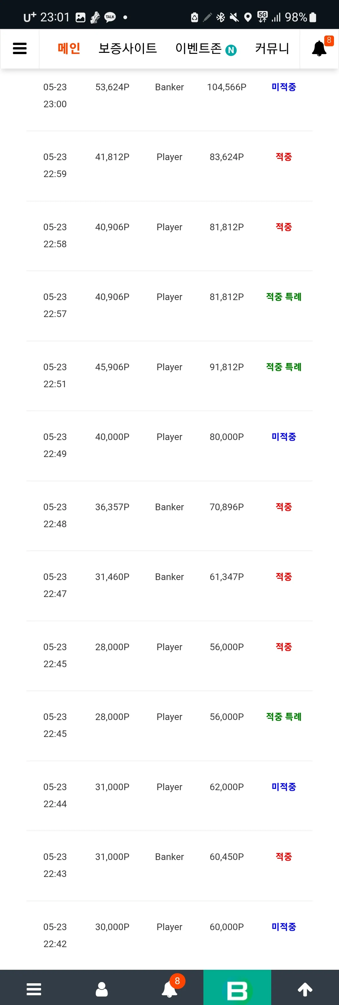
Task: Tap the scroll-to-top arrow icon
Action: tap(305, 989)
